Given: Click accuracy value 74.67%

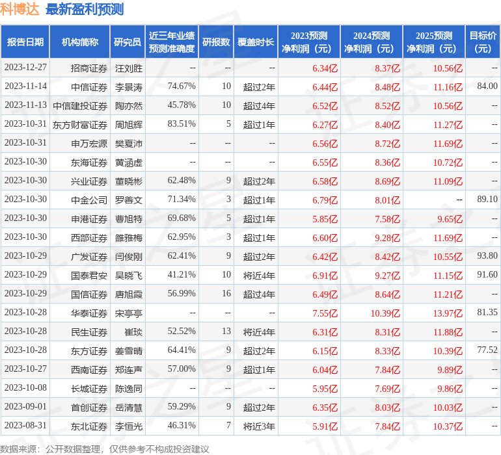Looking at the screenshot, I should (182, 86).
